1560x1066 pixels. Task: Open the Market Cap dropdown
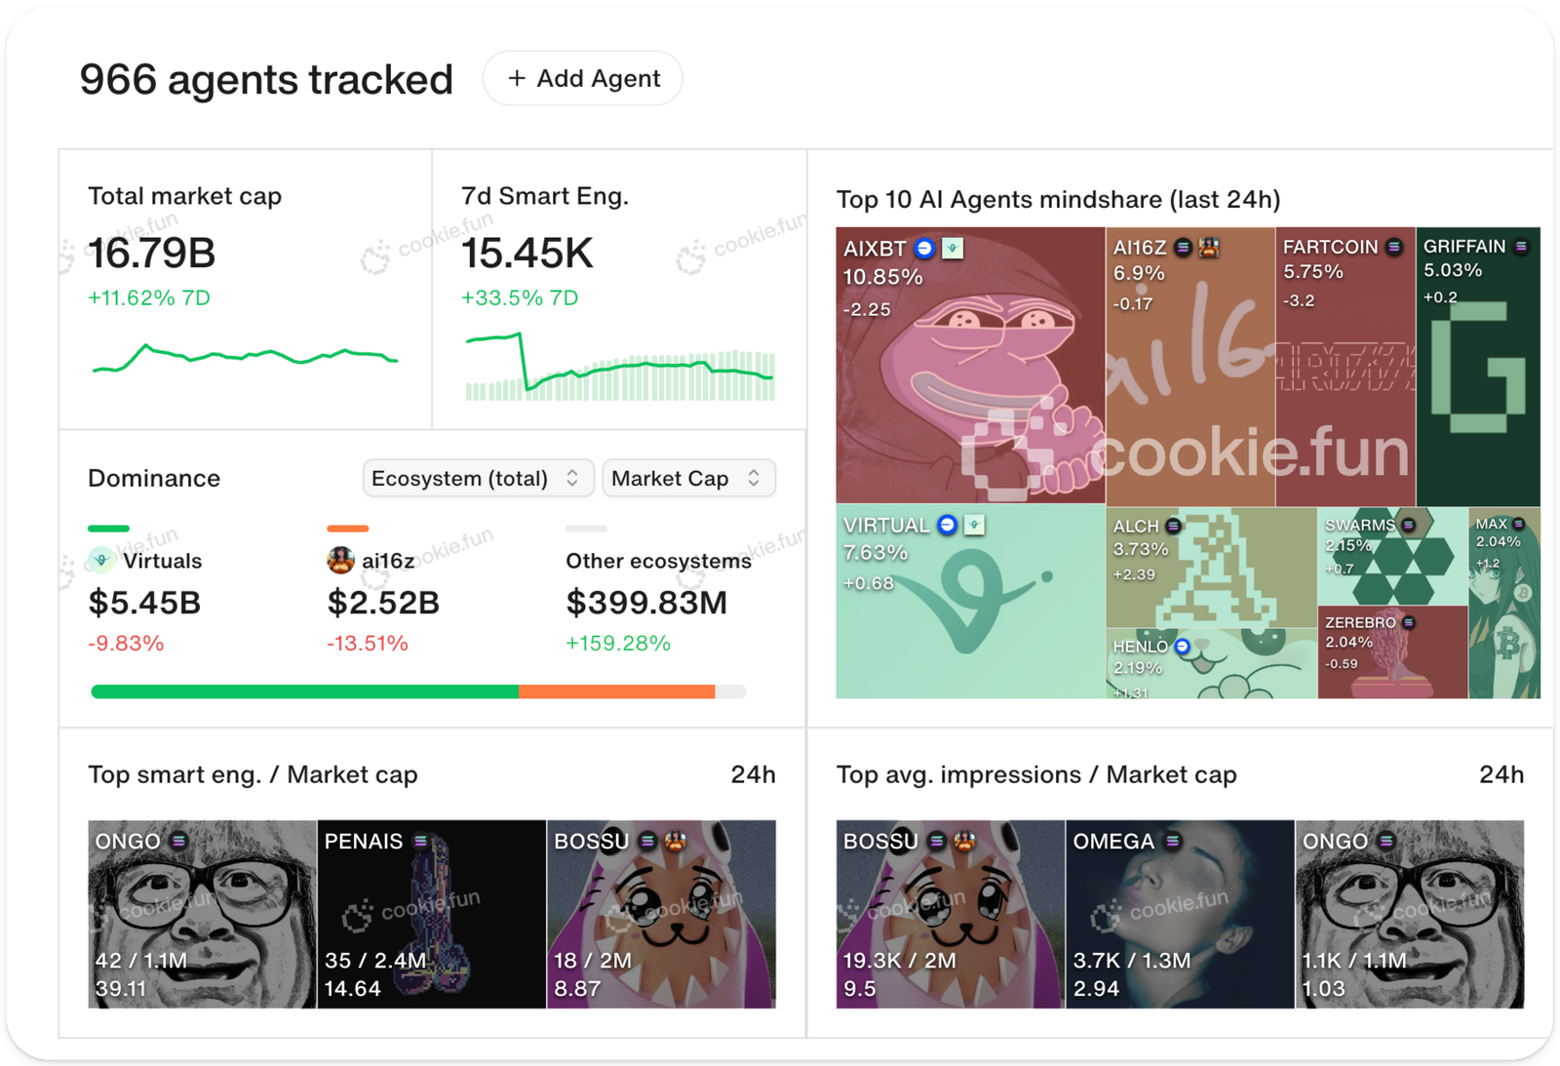pyautogui.click(x=688, y=478)
